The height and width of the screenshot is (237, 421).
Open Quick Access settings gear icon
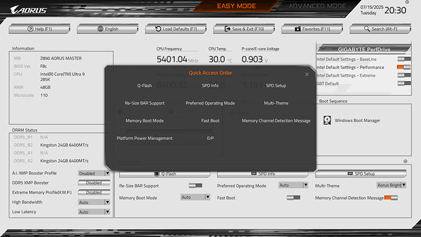click(x=405, y=161)
